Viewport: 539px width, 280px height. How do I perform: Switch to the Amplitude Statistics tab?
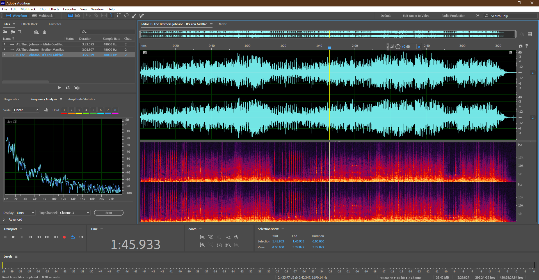[x=82, y=99]
